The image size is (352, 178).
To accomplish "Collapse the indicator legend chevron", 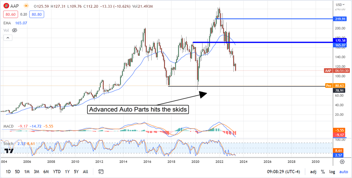I will (8, 38).
